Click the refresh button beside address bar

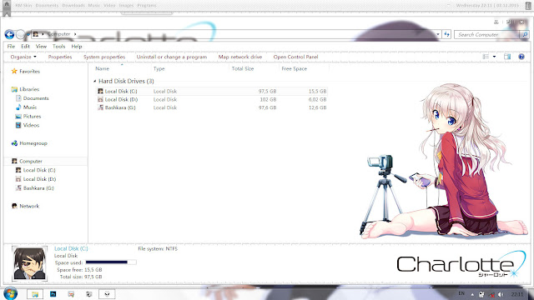[x=447, y=34]
